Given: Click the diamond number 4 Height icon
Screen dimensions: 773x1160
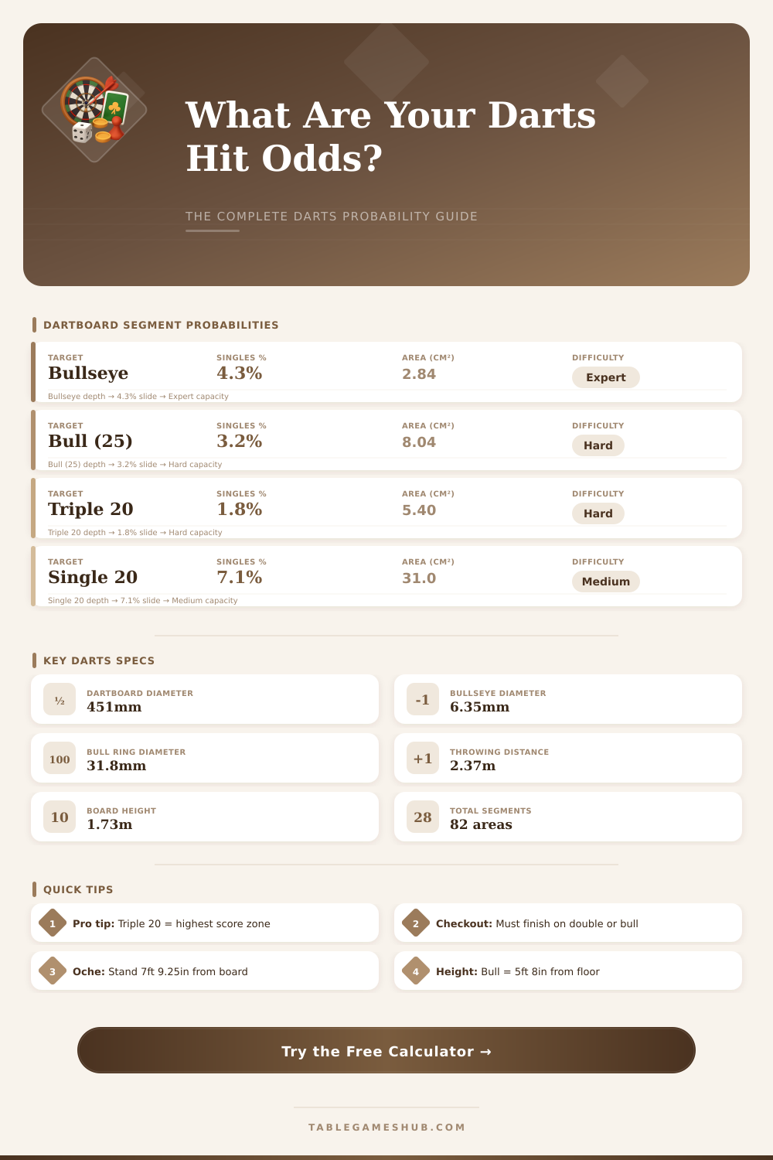Looking at the screenshot, I should click(x=416, y=971).
